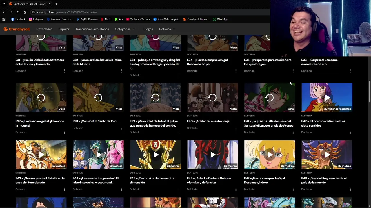Open the tab search dropdown arrow
Viewport: 371px width, 208px height.
tap(4, 4)
